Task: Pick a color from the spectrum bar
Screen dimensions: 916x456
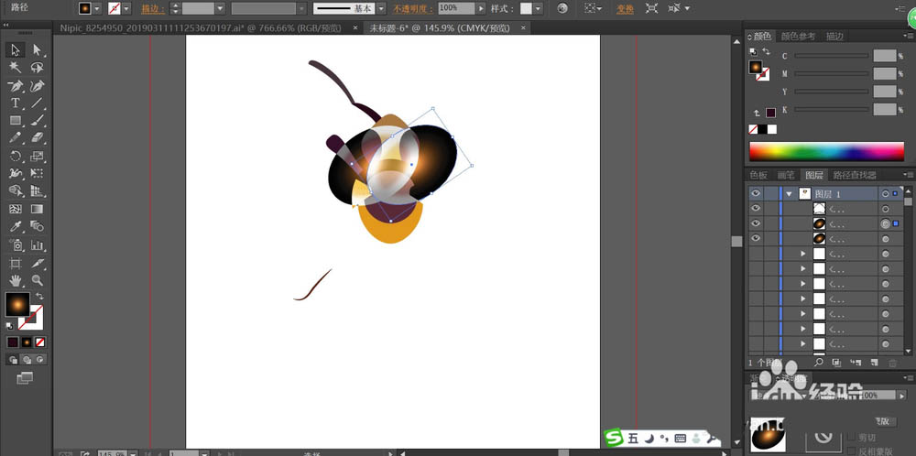Action: click(826, 151)
